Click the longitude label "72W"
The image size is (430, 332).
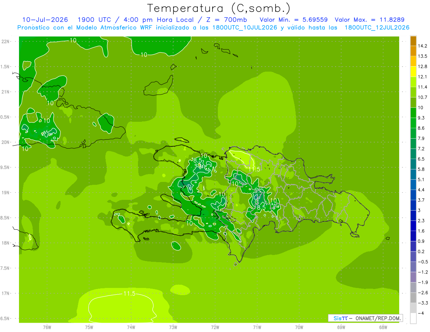[x=215, y=327]
